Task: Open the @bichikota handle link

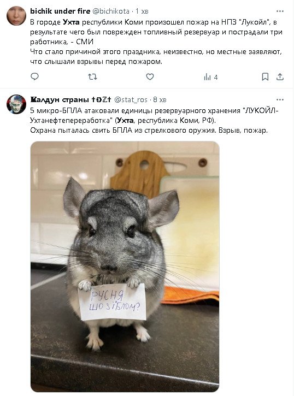Action: click(x=111, y=11)
